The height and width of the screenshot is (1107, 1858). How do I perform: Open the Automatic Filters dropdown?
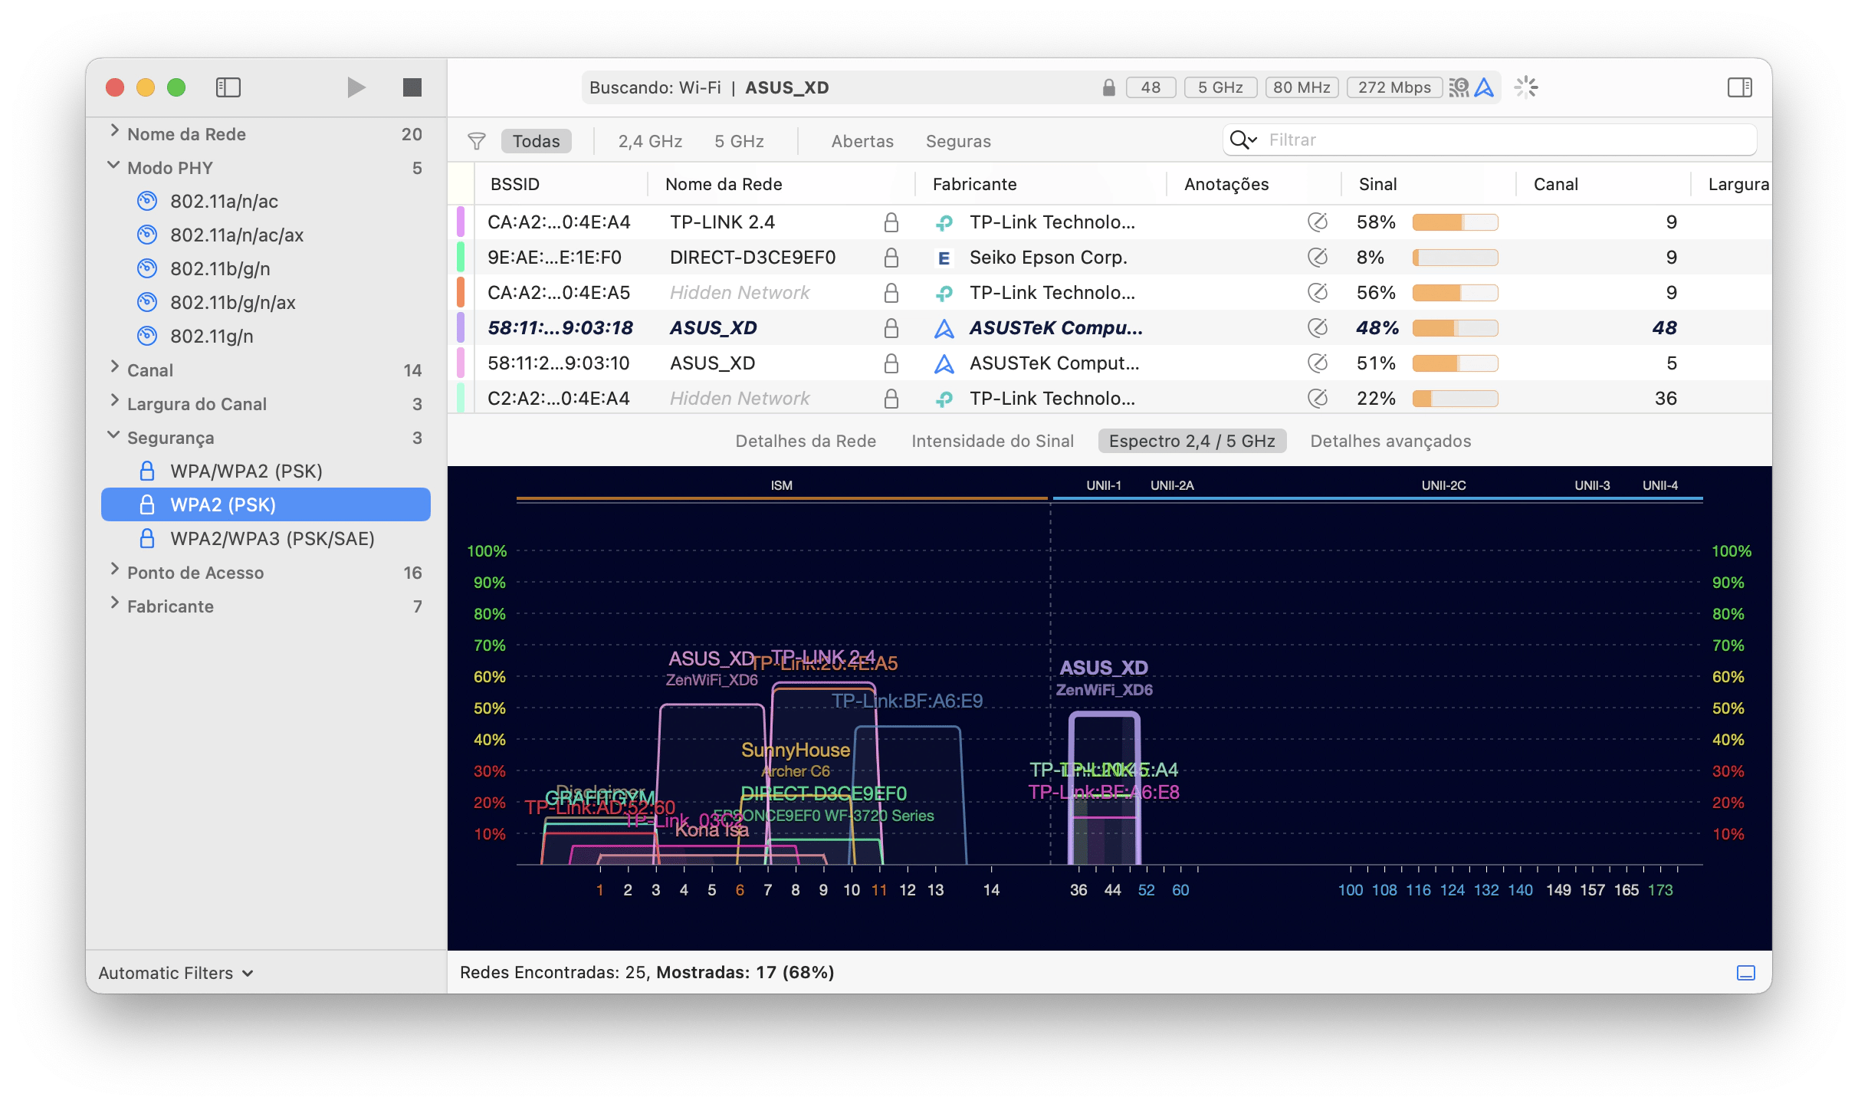pyautogui.click(x=176, y=973)
